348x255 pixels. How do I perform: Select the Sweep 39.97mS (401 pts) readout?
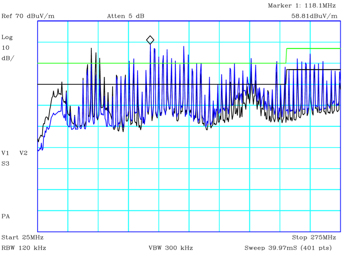click(x=288, y=247)
